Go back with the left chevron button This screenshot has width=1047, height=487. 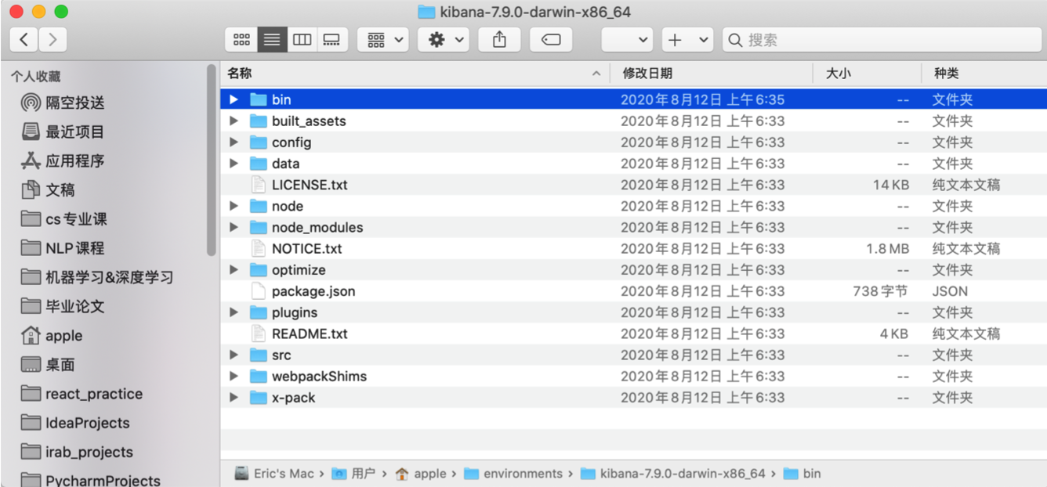pos(24,39)
